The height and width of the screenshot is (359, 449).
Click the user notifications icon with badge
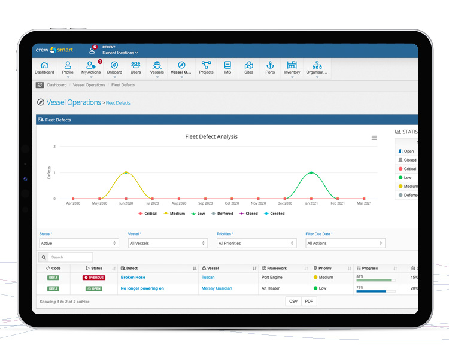click(x=92, y=50)
